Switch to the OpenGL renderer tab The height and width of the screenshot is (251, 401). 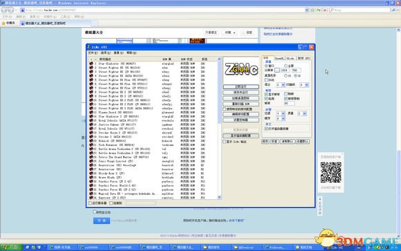279,58
